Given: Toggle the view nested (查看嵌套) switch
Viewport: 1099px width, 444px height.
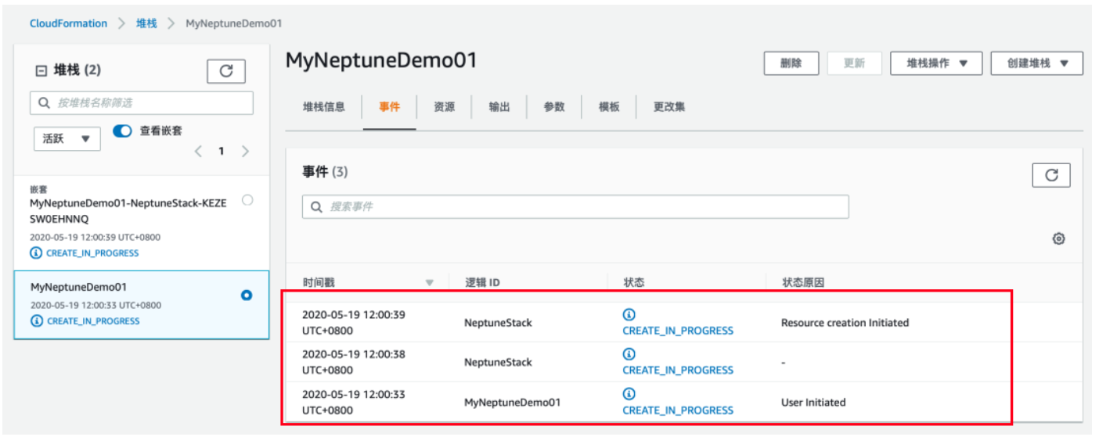Looking at the screenshot, I should point(122,131).
